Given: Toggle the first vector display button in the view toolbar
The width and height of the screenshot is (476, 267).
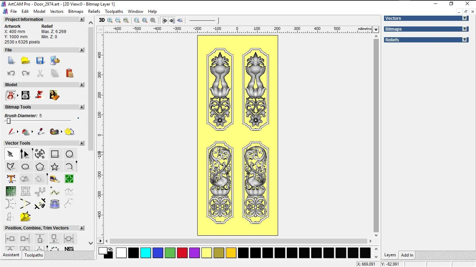Looking at the screenshot, I should pos(164,21).
